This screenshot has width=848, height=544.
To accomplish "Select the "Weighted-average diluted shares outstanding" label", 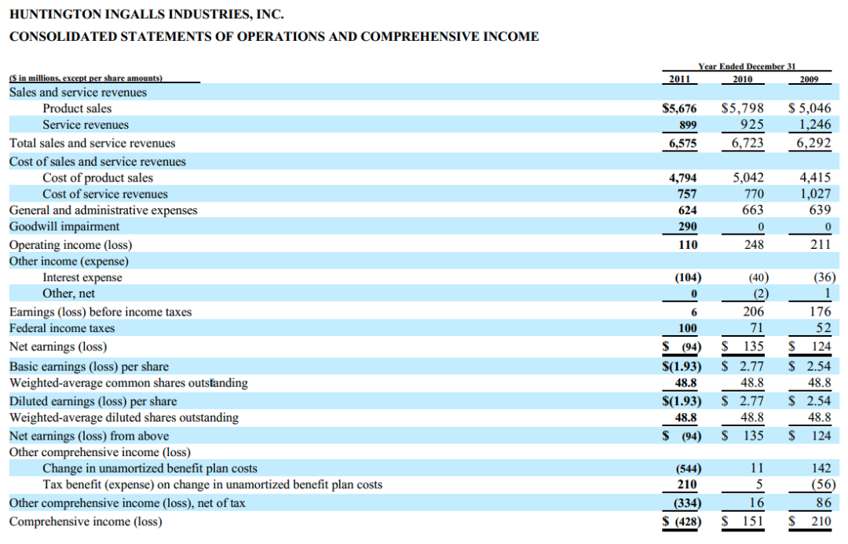I will point(124,418).
